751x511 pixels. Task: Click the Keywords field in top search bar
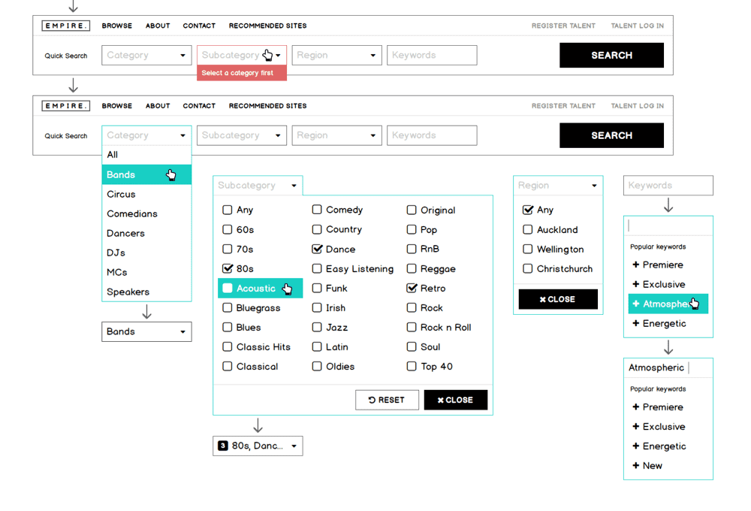point(432,55)
